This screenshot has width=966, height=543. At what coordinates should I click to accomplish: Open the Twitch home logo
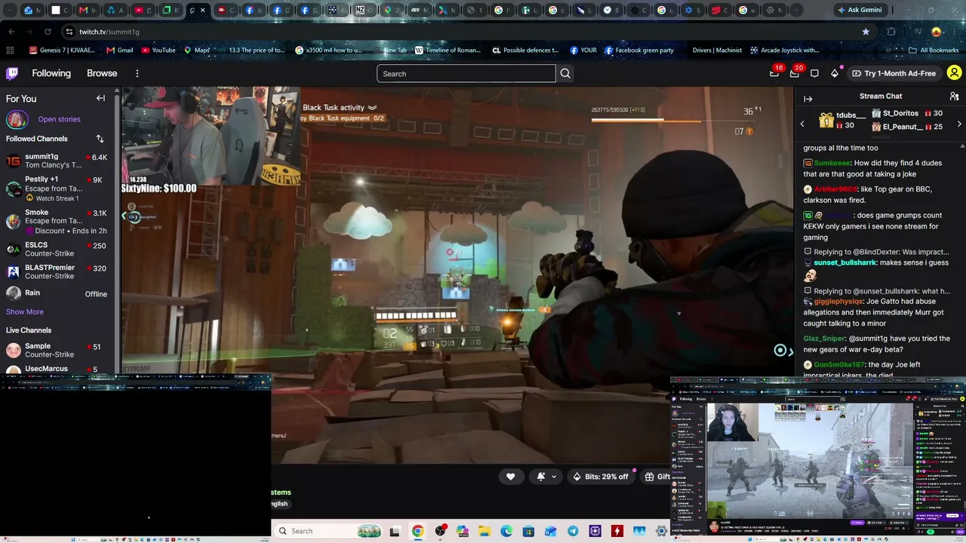point(12,73)
